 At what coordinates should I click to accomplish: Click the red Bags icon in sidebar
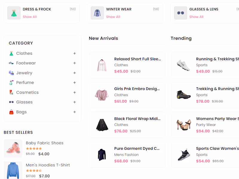tap(11, 112)
